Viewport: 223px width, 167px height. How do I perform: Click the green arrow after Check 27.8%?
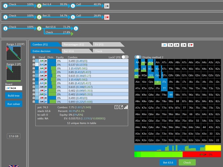point(72,34)
